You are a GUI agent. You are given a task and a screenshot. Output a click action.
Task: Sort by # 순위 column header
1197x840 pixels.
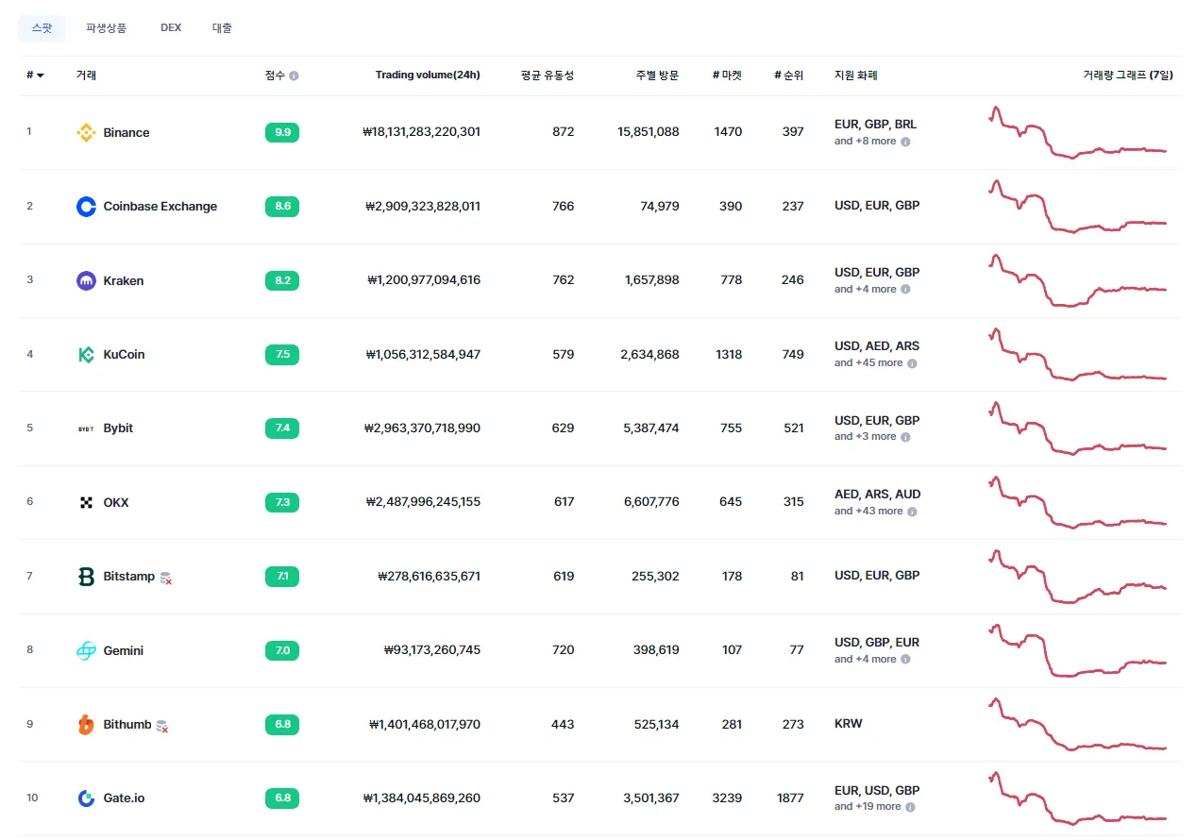click(x=788, y=76)
